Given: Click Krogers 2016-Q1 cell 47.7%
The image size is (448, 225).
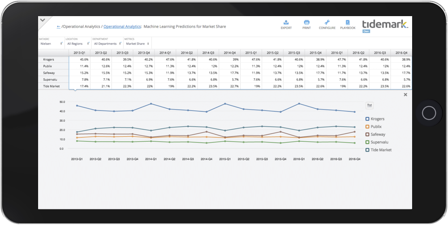Looking at the screenshot, I should pos(337,59).
